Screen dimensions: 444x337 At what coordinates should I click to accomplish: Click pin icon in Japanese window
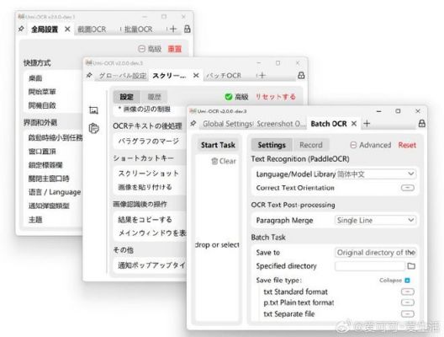tap(89, 75)
